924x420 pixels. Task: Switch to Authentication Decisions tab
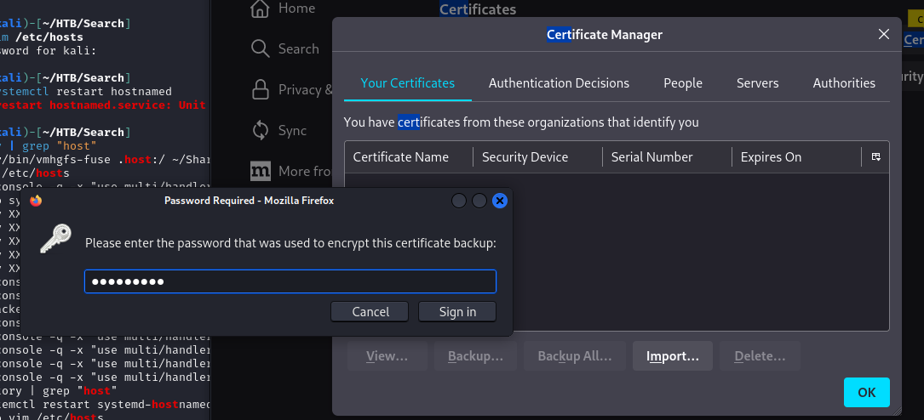pyautogui.click(x=559, y=83)
